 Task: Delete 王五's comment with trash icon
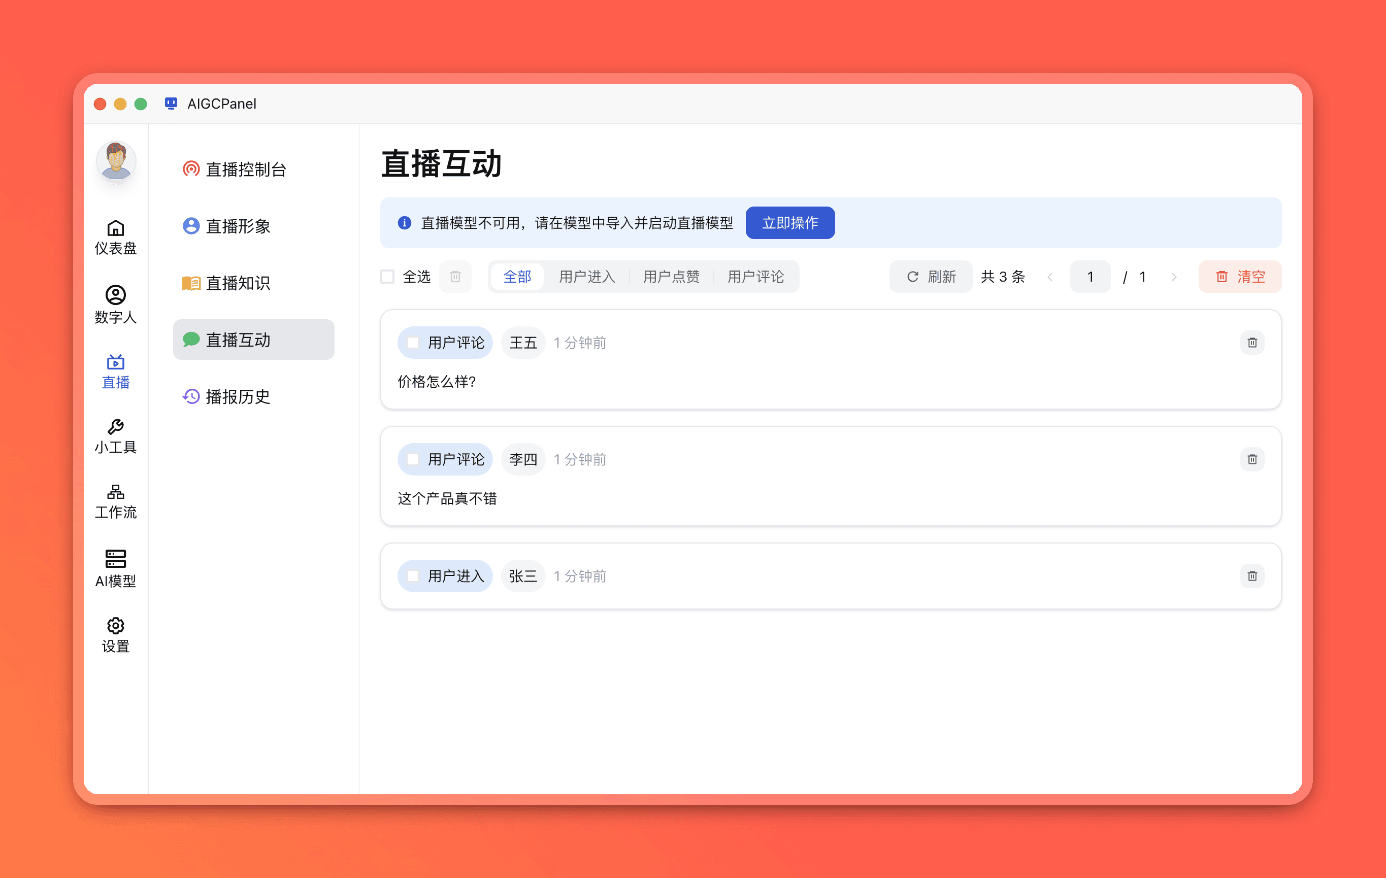click(1252, 343)
